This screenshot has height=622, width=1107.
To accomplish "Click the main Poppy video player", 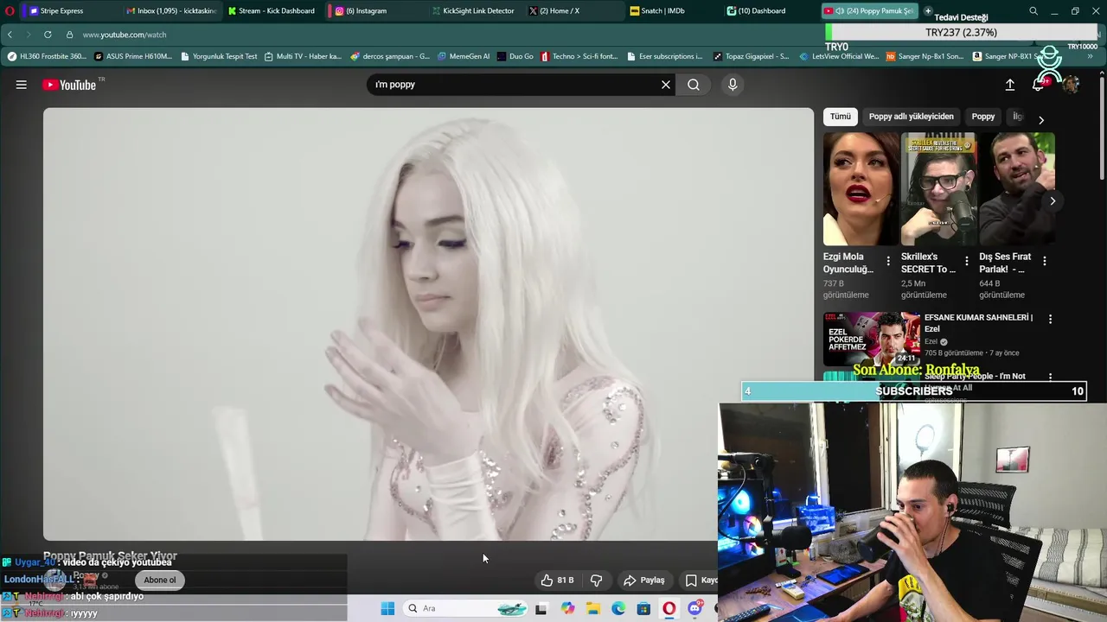I will coord(428,324).
